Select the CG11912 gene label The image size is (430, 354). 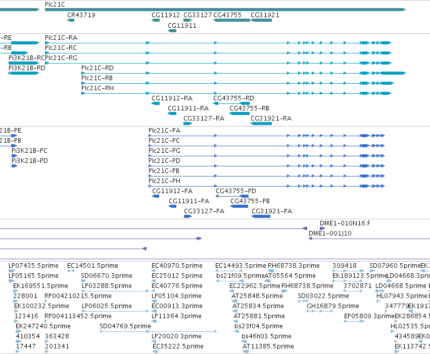(x=166, y=15)
